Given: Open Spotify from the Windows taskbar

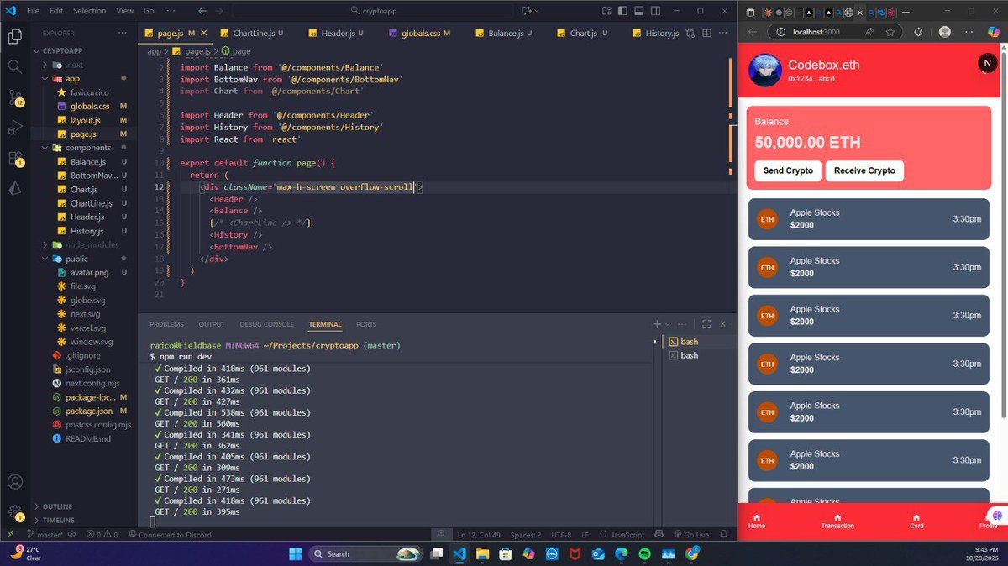Looking at the screenshot, I should (x=644, y=553).
